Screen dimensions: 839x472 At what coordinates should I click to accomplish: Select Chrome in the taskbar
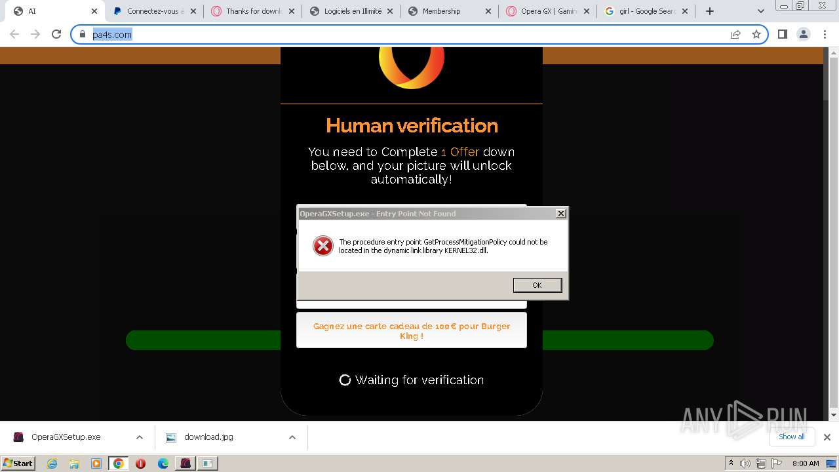118,463
